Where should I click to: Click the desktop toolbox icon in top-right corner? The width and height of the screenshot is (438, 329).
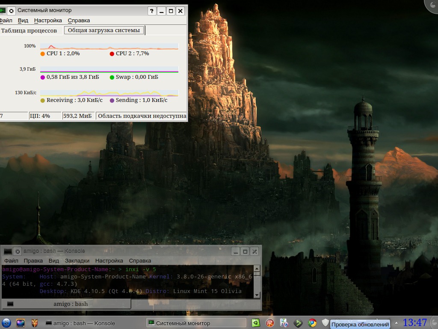click(x=432, y=5)
